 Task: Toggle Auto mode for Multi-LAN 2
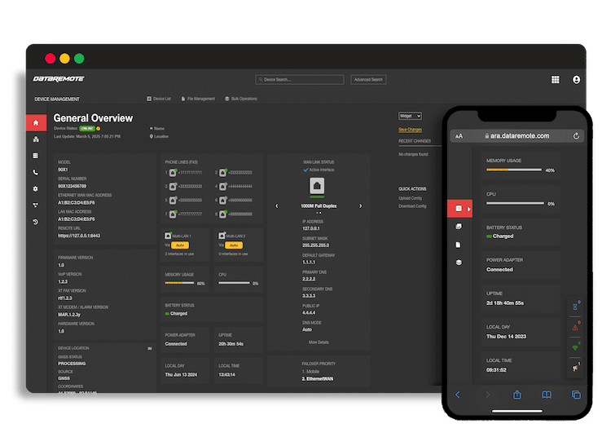(233, 245)
